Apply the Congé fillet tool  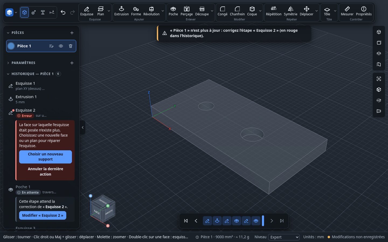pos(223,11)
